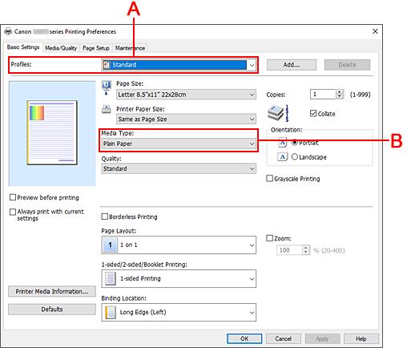Click the 1-sided Printing page icon
Viewport: 407px width, 348px height.
pyautogui.click(x=111, y=278)
